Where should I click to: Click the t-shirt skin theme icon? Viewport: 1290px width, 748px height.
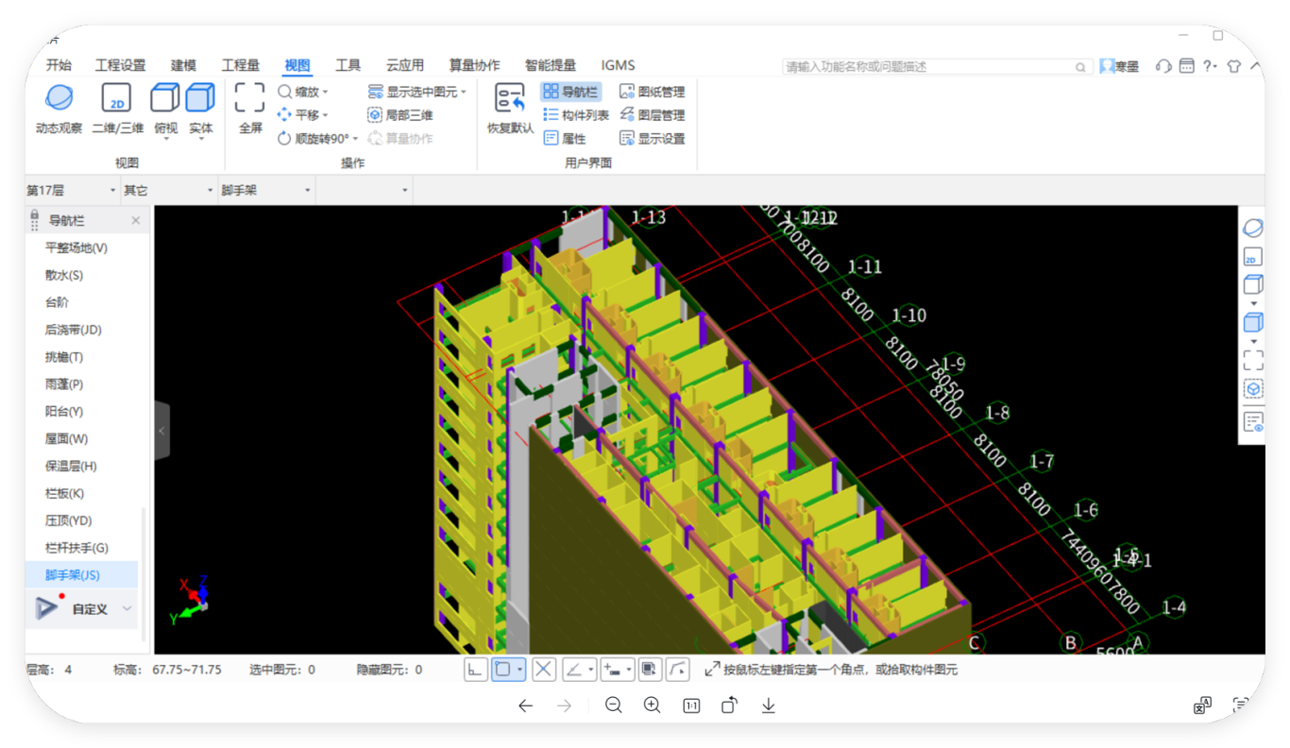1233,66
